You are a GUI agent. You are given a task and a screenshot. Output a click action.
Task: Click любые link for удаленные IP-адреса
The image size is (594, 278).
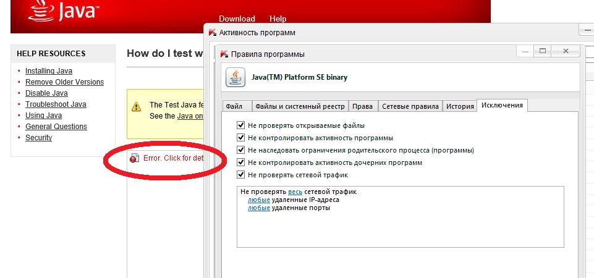pos(259,200)
